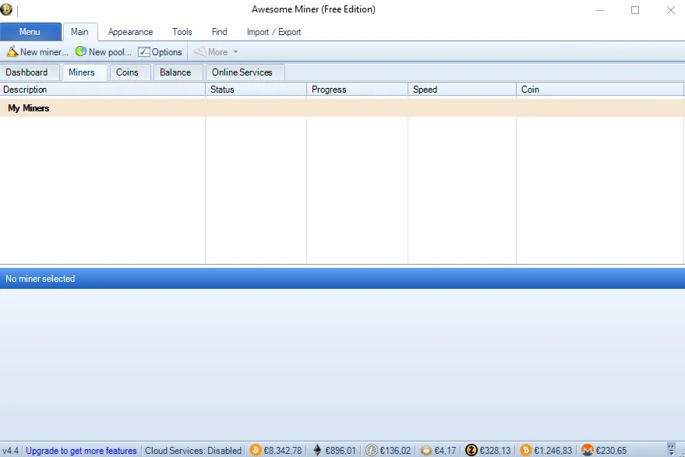Click the €1.246,83 price value
Viewport: 685px width, 457px height.
[x=553, y=451]
